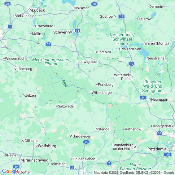Select the Salzwedel town label
This screenshot has width=175, height=175.
(66, 106)
